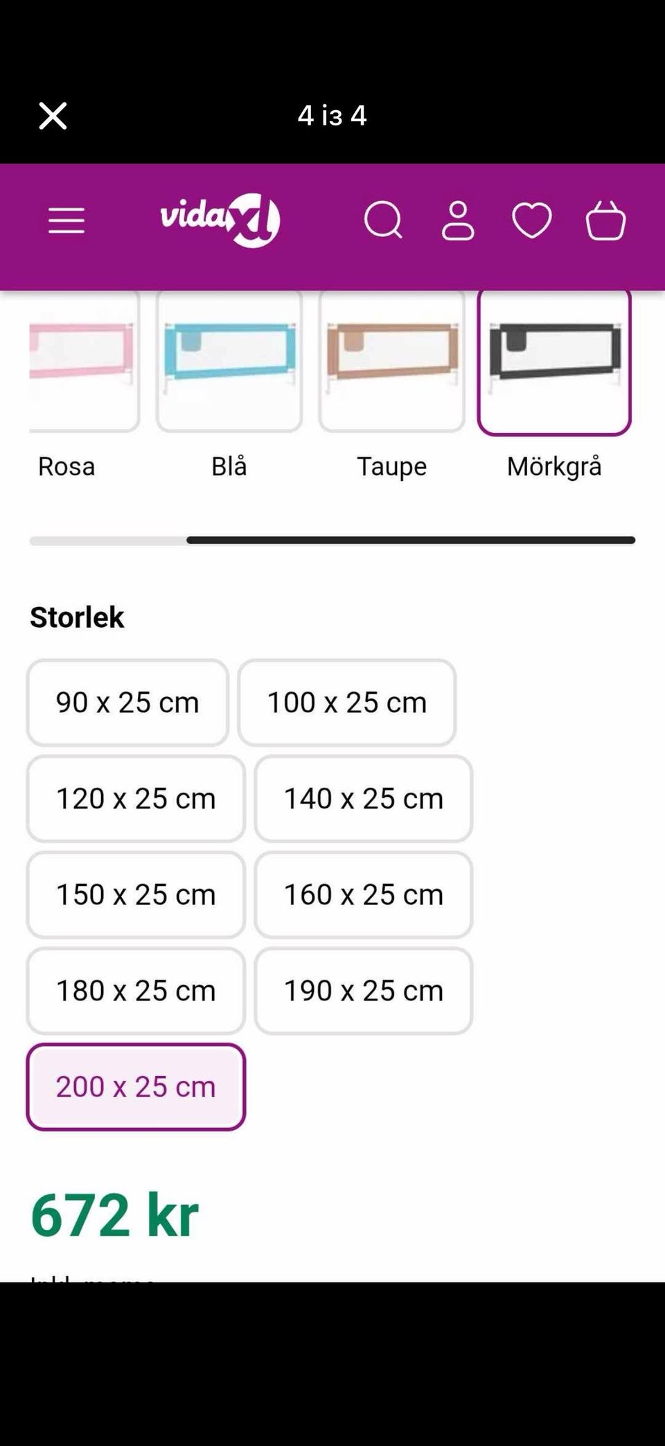Choose the Taupe color option
The height and width of the screenshot is (1446, 665).
point(391,360)
